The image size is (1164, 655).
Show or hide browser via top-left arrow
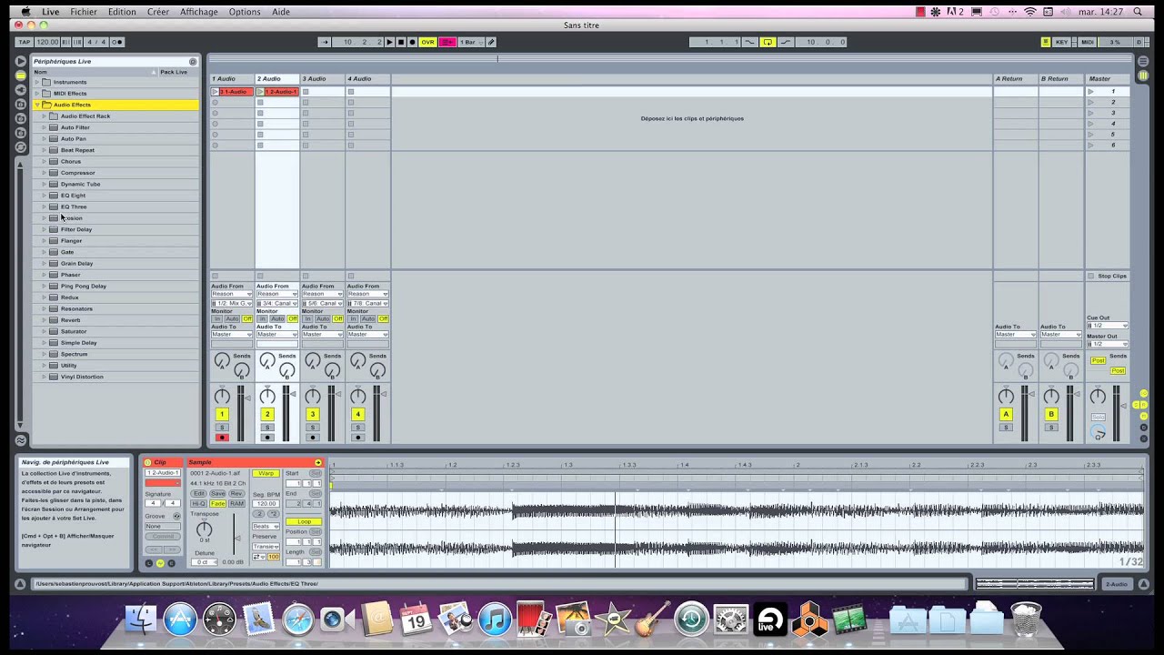coord(20,61)
